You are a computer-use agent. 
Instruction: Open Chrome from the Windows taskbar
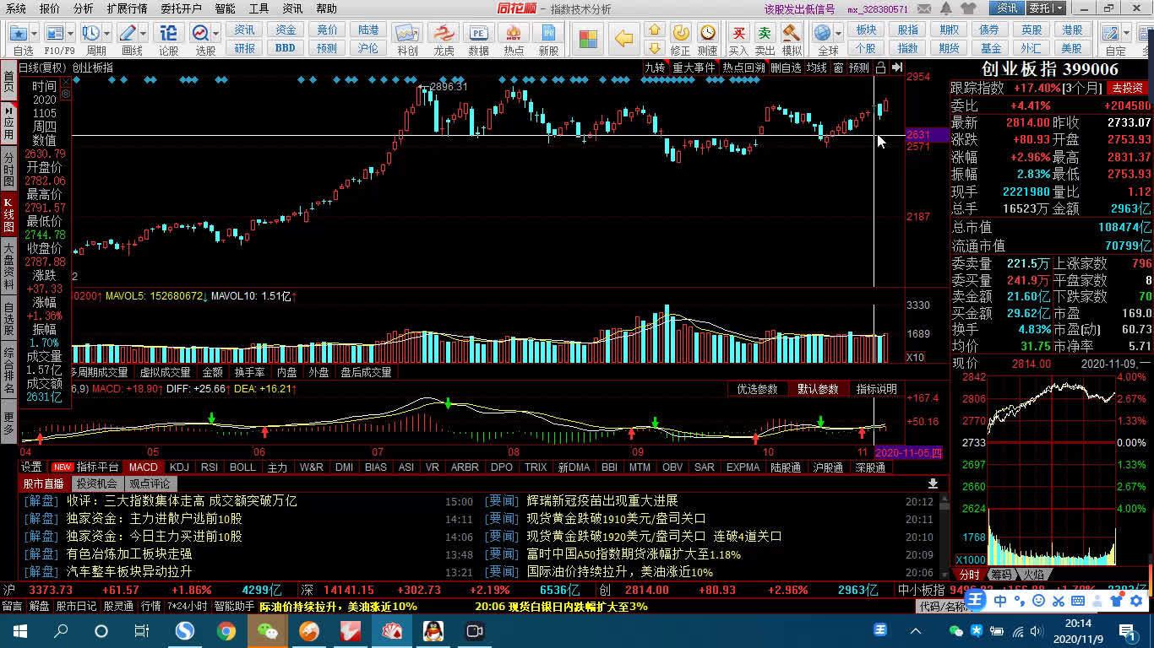coord(226,631)
